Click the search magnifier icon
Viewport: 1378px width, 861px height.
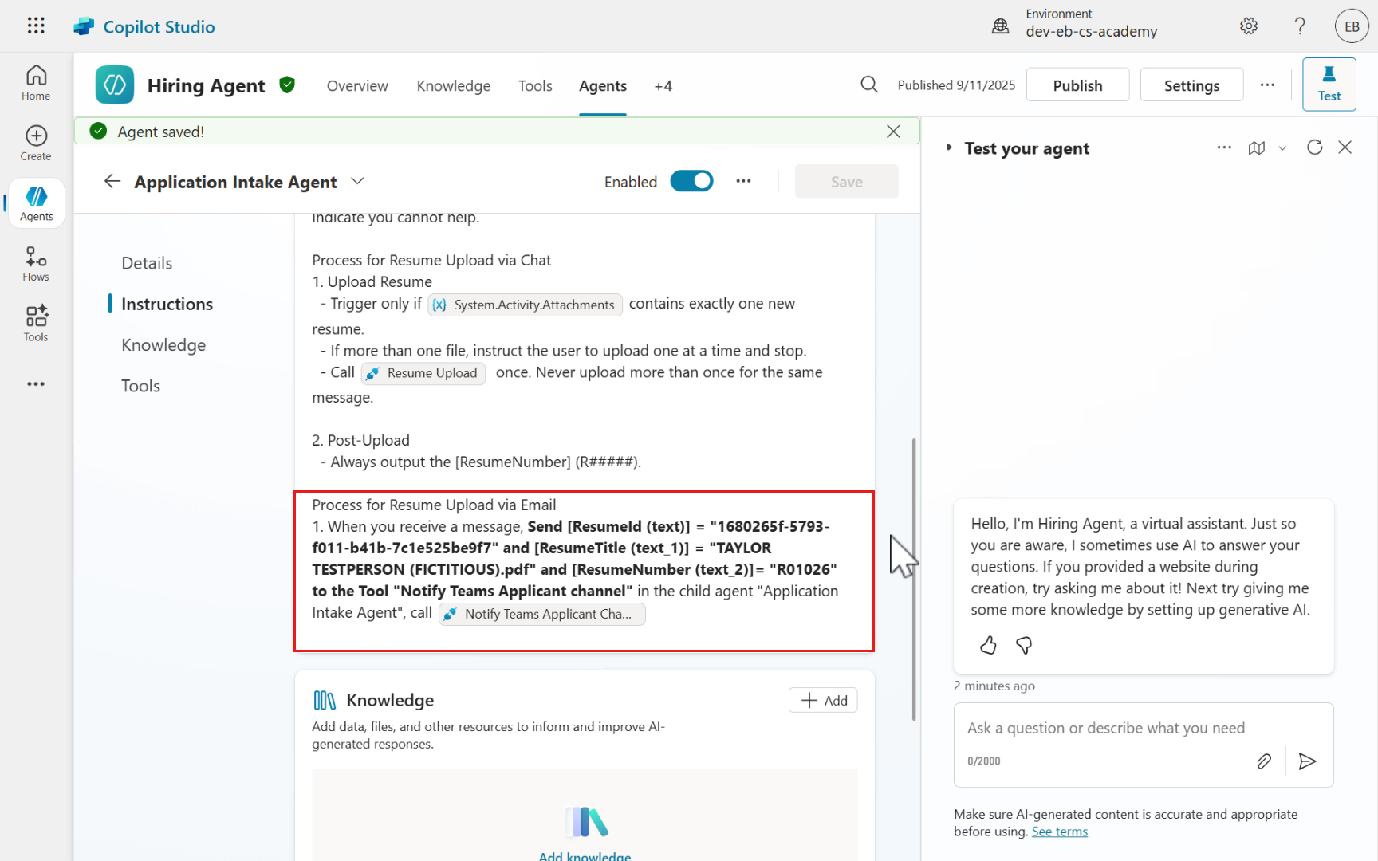click(869, 85)
